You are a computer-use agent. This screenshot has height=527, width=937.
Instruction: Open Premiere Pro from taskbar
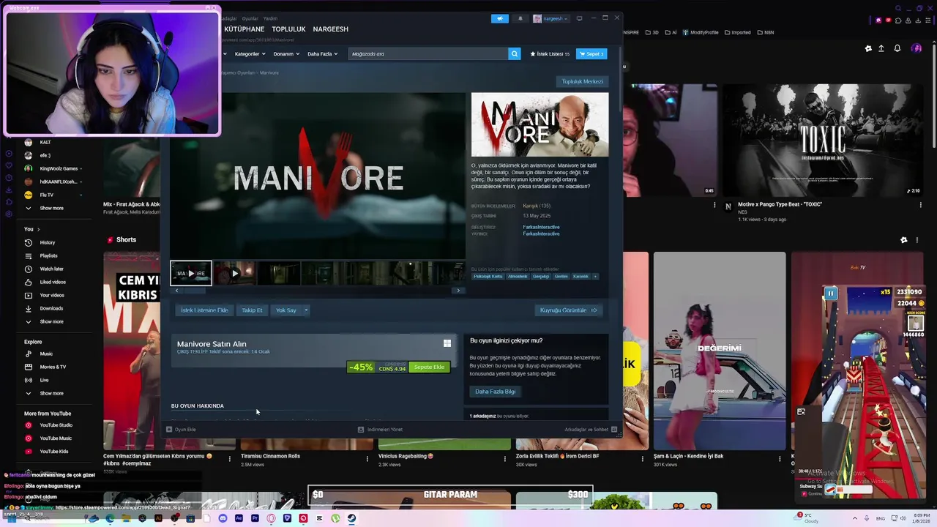255,518
